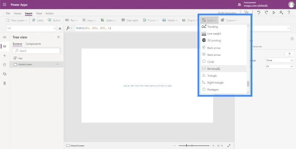Insert the 3D printing icon
Viewport: 296px width, 149px height.
[x=224, y=41]
